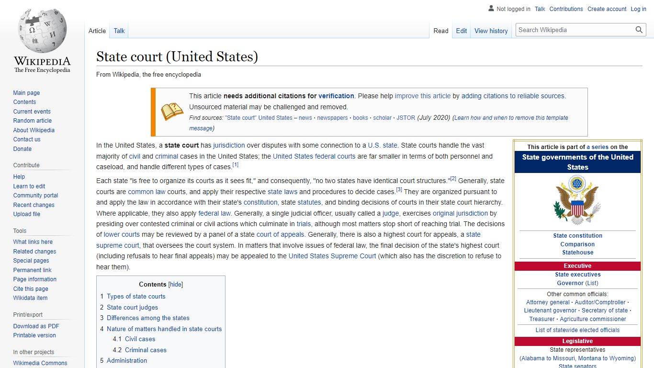Open a Random article
Screen dimensions: 654x368
coord(33,121)
